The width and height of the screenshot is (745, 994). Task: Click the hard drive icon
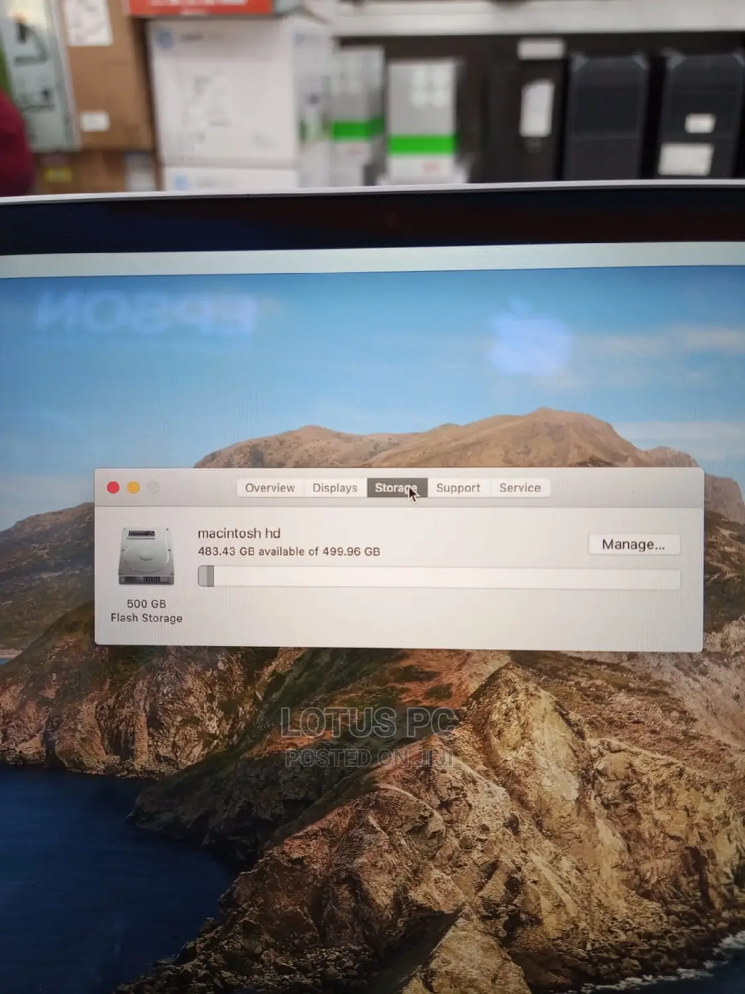tap(146, 556)
